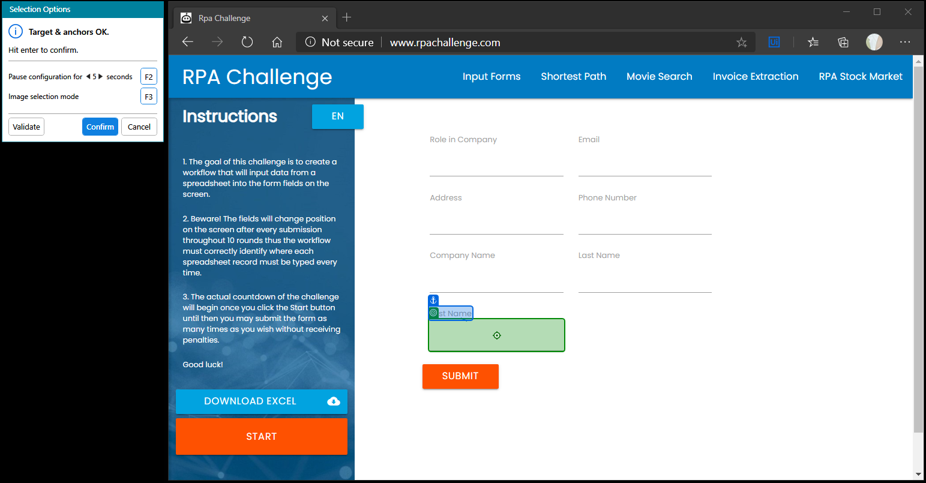This screenshot has height=483, width=926.
Task: Close the Rpa Challenge tab
Action: click(325, 18)
